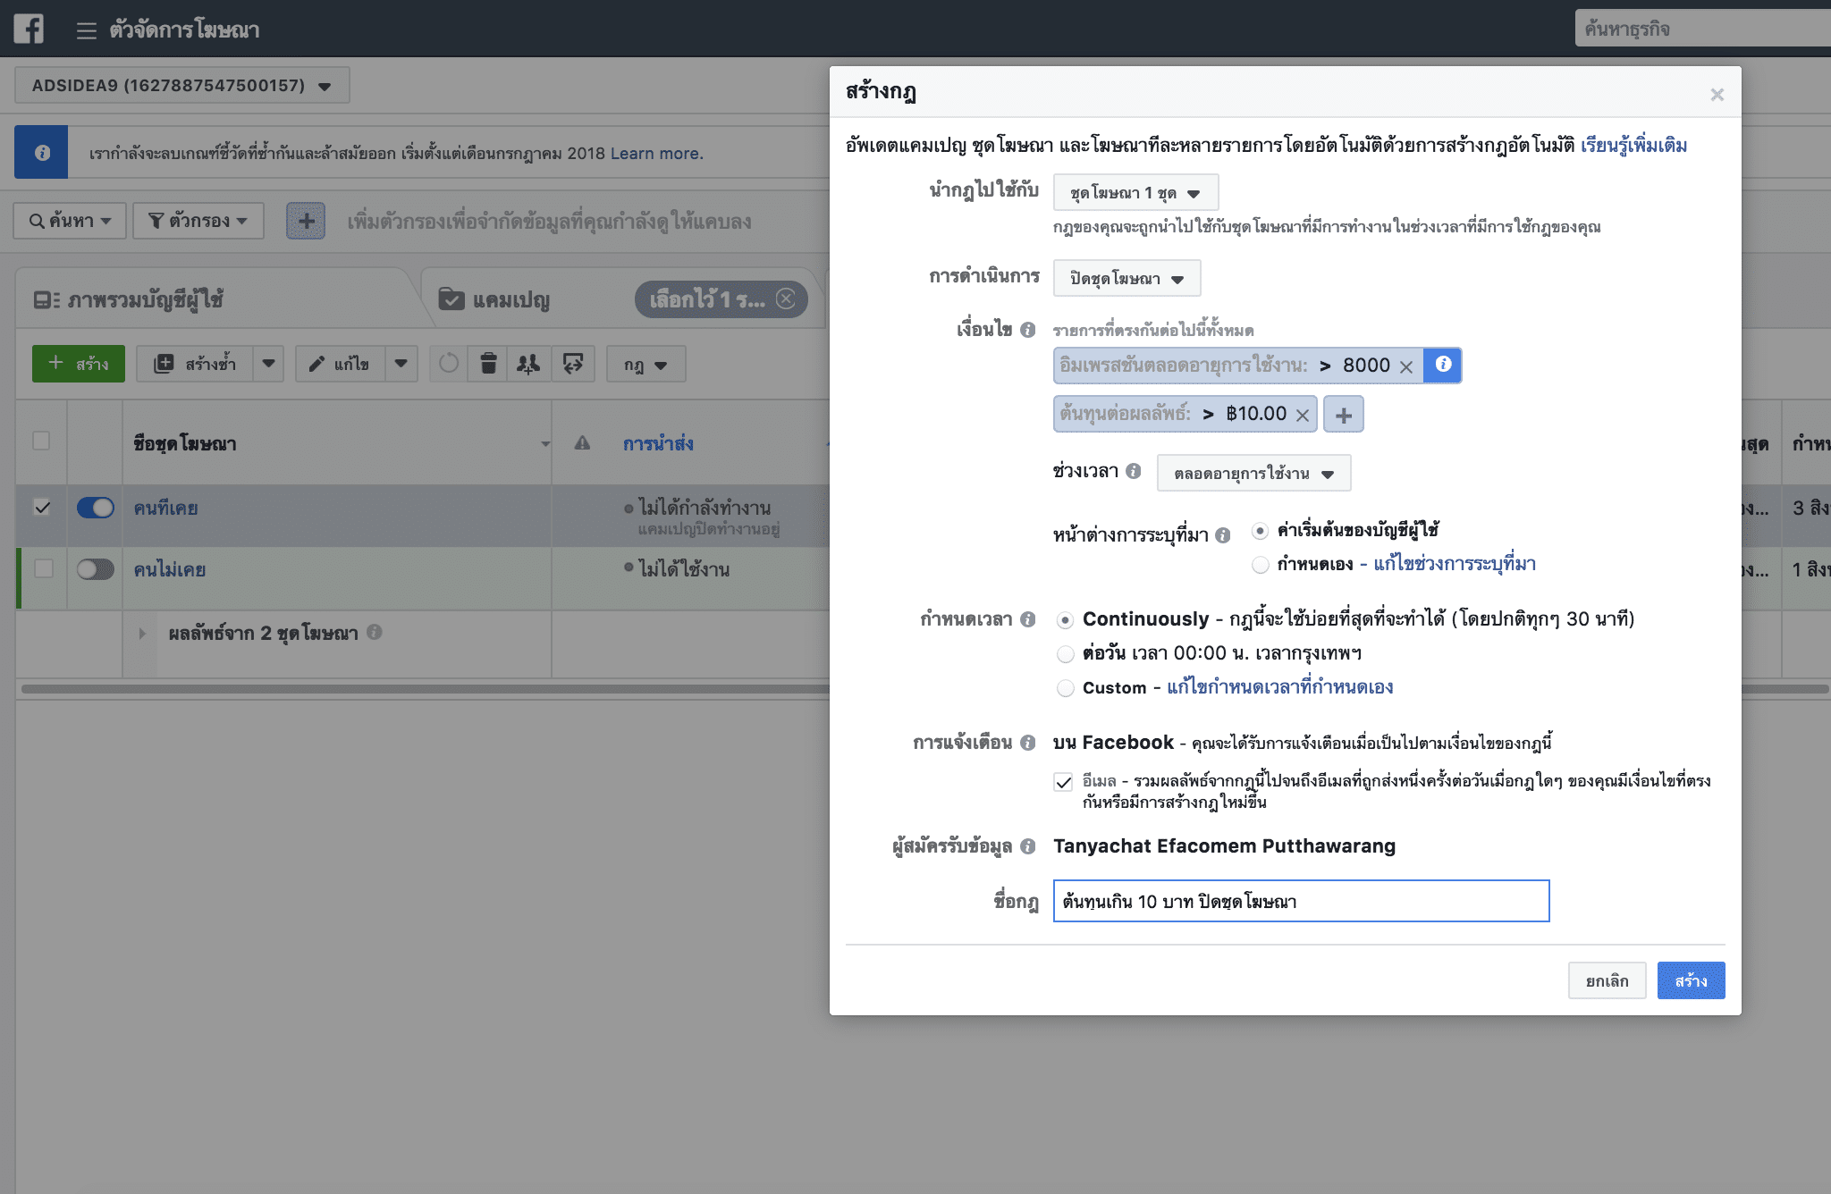Image resolution: width=1831 pixels, height=1194 pixels.
Task: Click the rule name input field
Action: pos(1300,901)
